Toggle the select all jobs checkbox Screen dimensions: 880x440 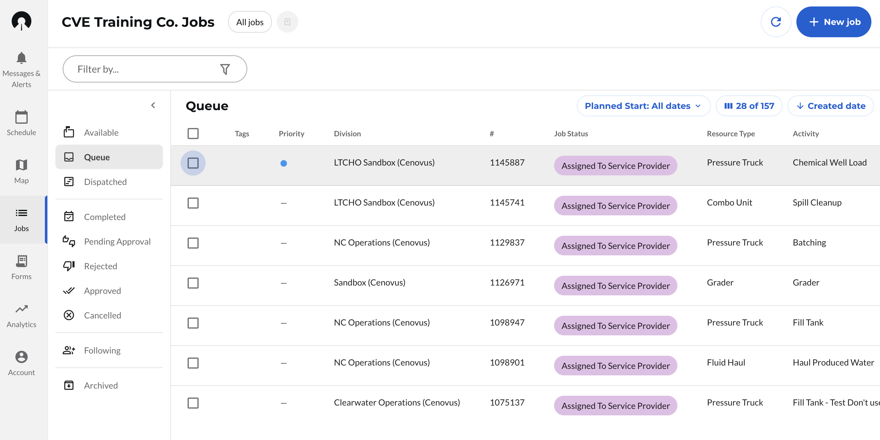[193, 133]
